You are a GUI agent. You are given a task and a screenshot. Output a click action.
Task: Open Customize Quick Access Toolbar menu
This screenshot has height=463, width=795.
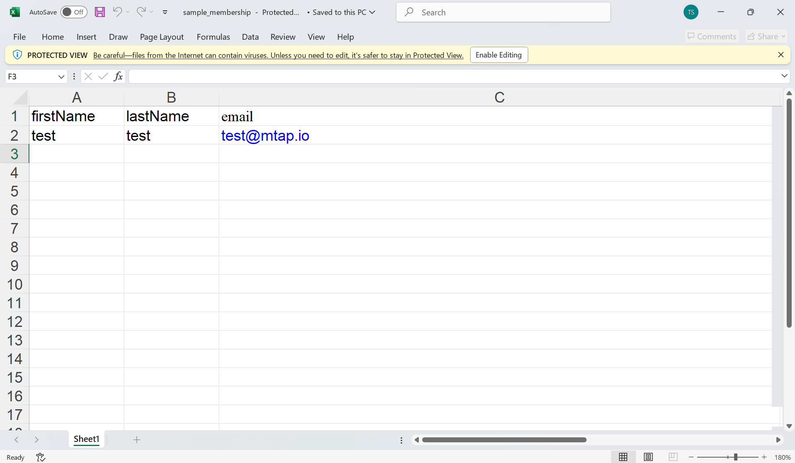tap(164, 12)
